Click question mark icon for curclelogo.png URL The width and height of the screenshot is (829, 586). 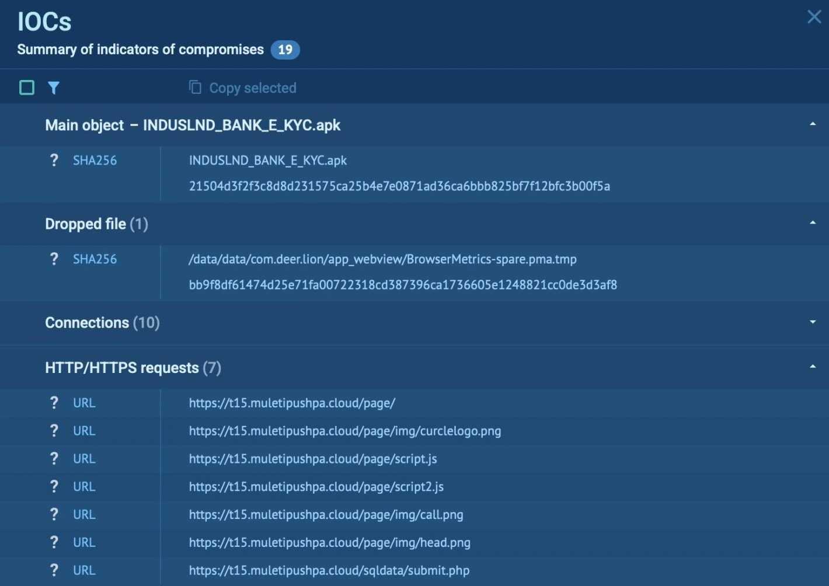[x=54, y=431]
